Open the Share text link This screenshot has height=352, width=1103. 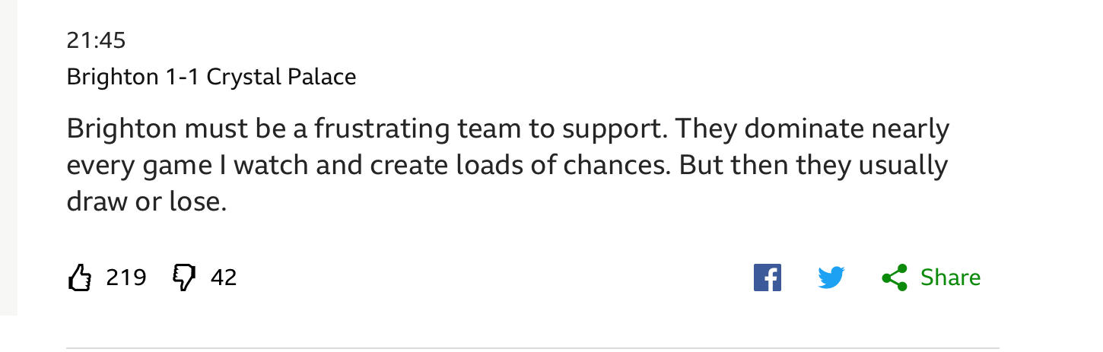click(950, 277)
